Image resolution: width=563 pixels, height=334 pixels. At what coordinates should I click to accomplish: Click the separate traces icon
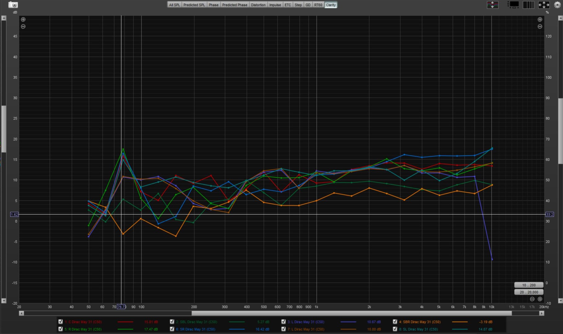493,5
